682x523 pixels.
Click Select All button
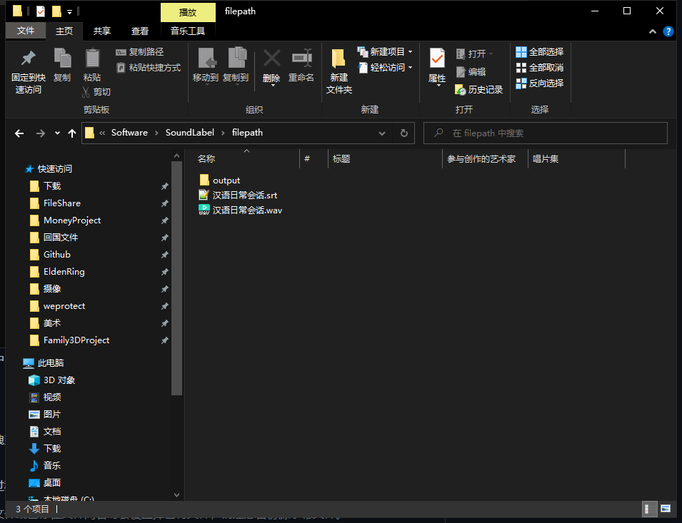pyautogui.click(x=540, y=51)
